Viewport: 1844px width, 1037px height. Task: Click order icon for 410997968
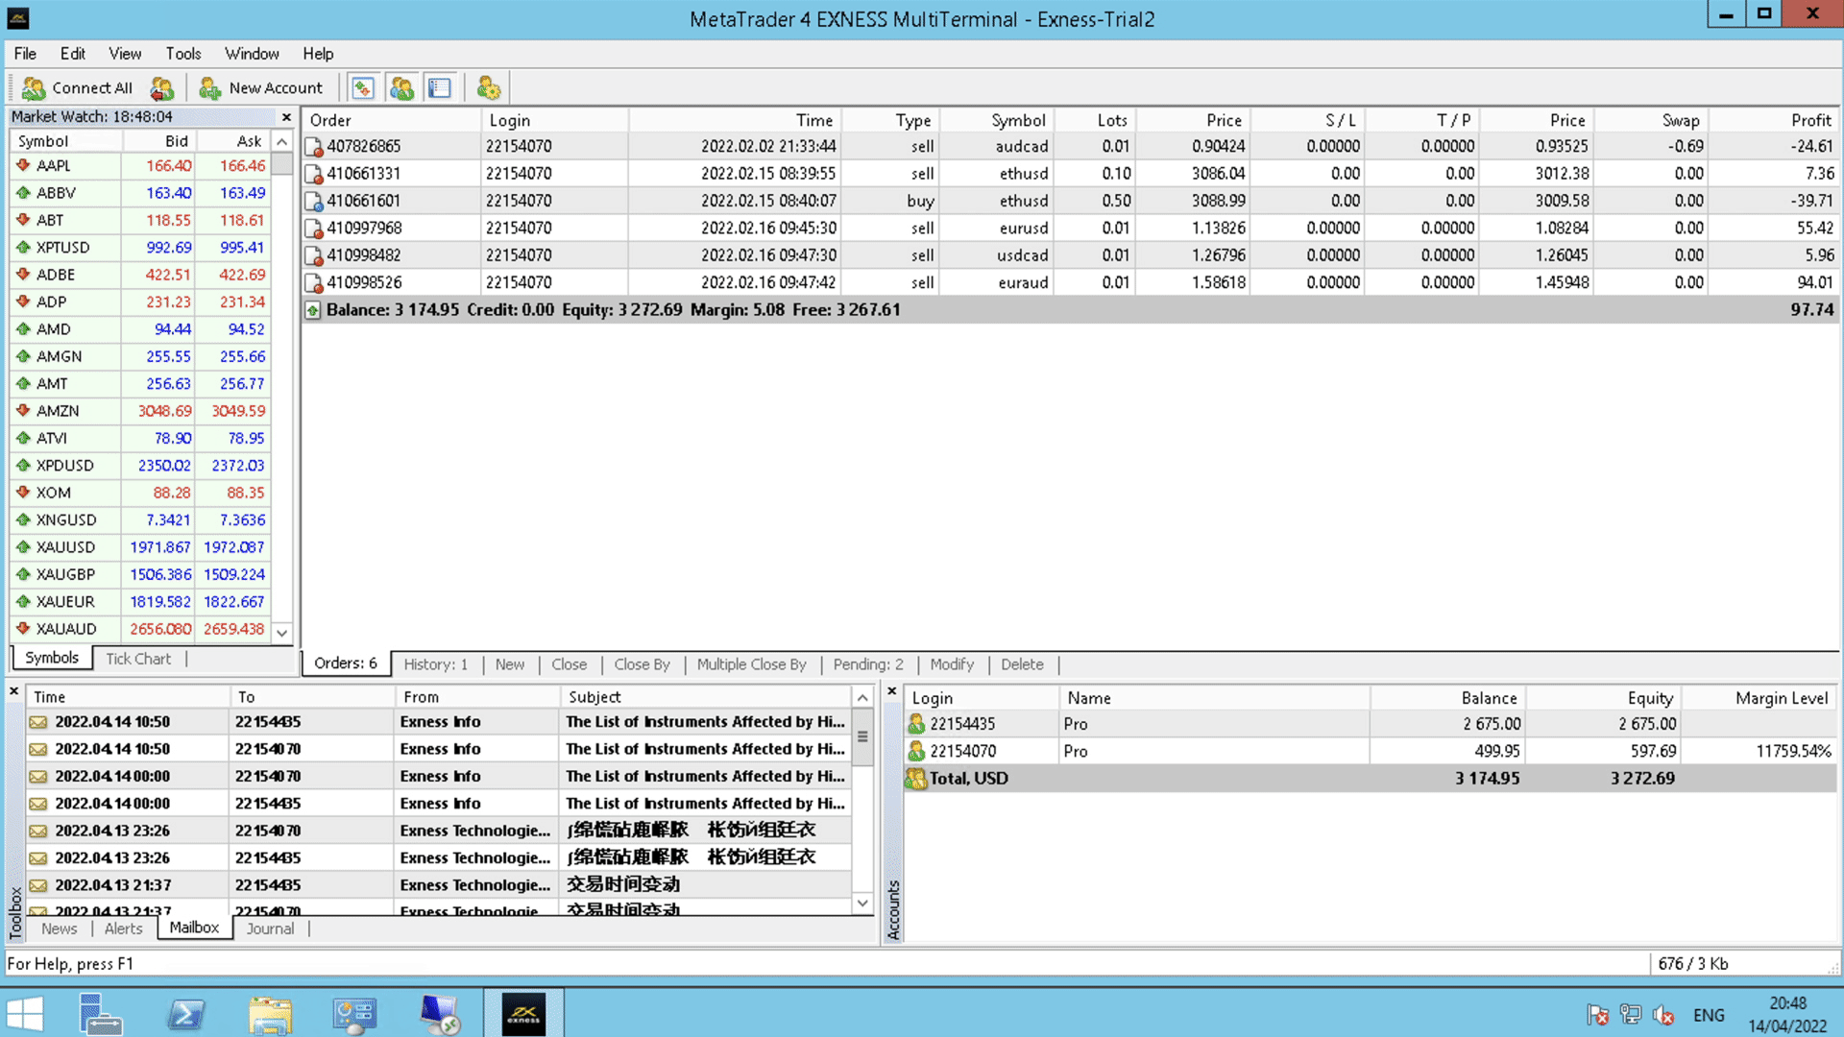click(313, 229)
